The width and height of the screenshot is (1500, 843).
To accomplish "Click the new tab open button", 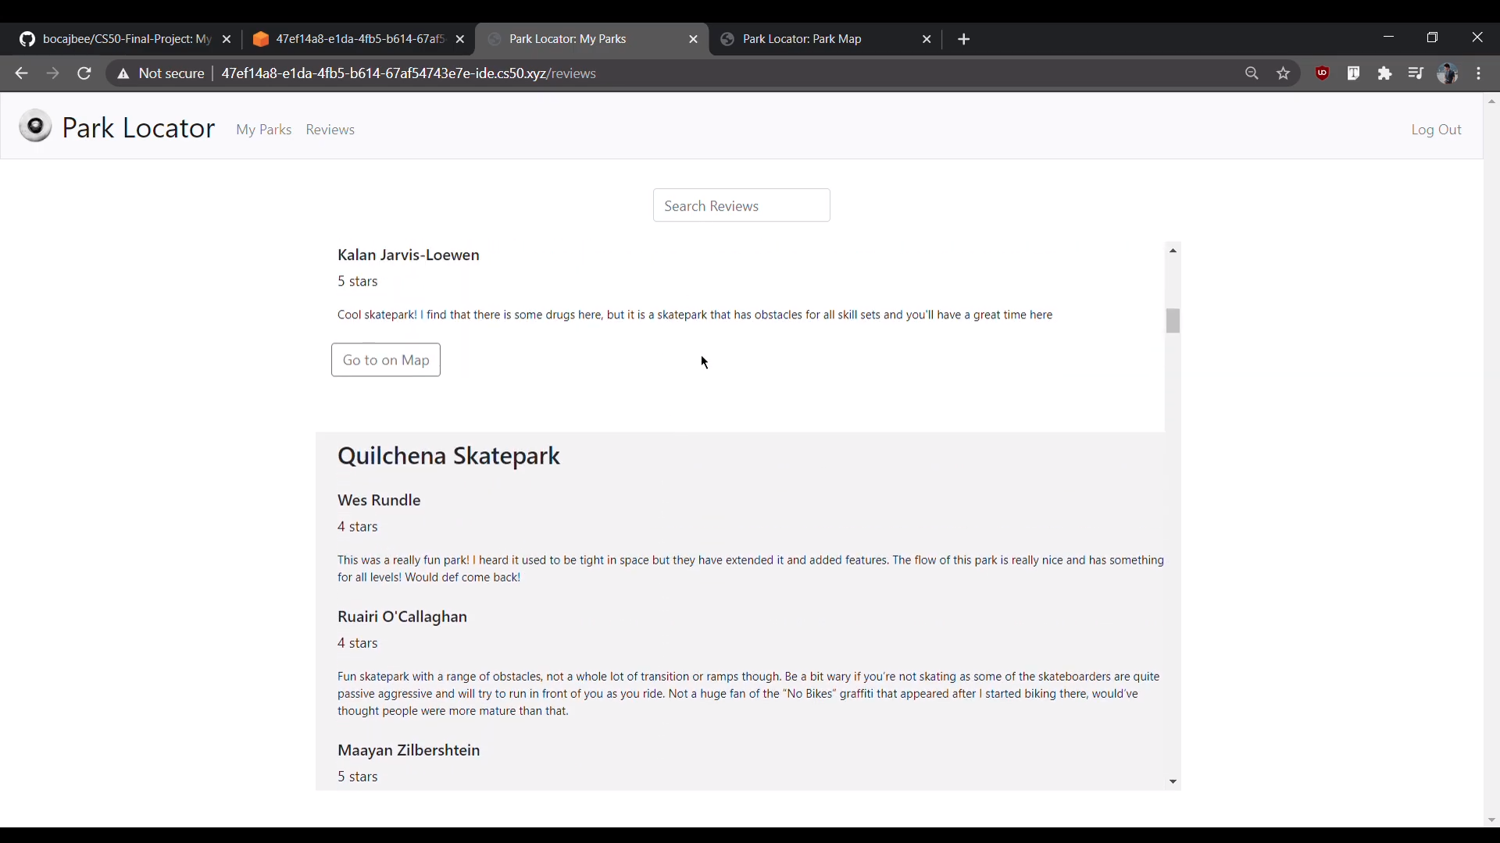I will click(x=963, y=38).
